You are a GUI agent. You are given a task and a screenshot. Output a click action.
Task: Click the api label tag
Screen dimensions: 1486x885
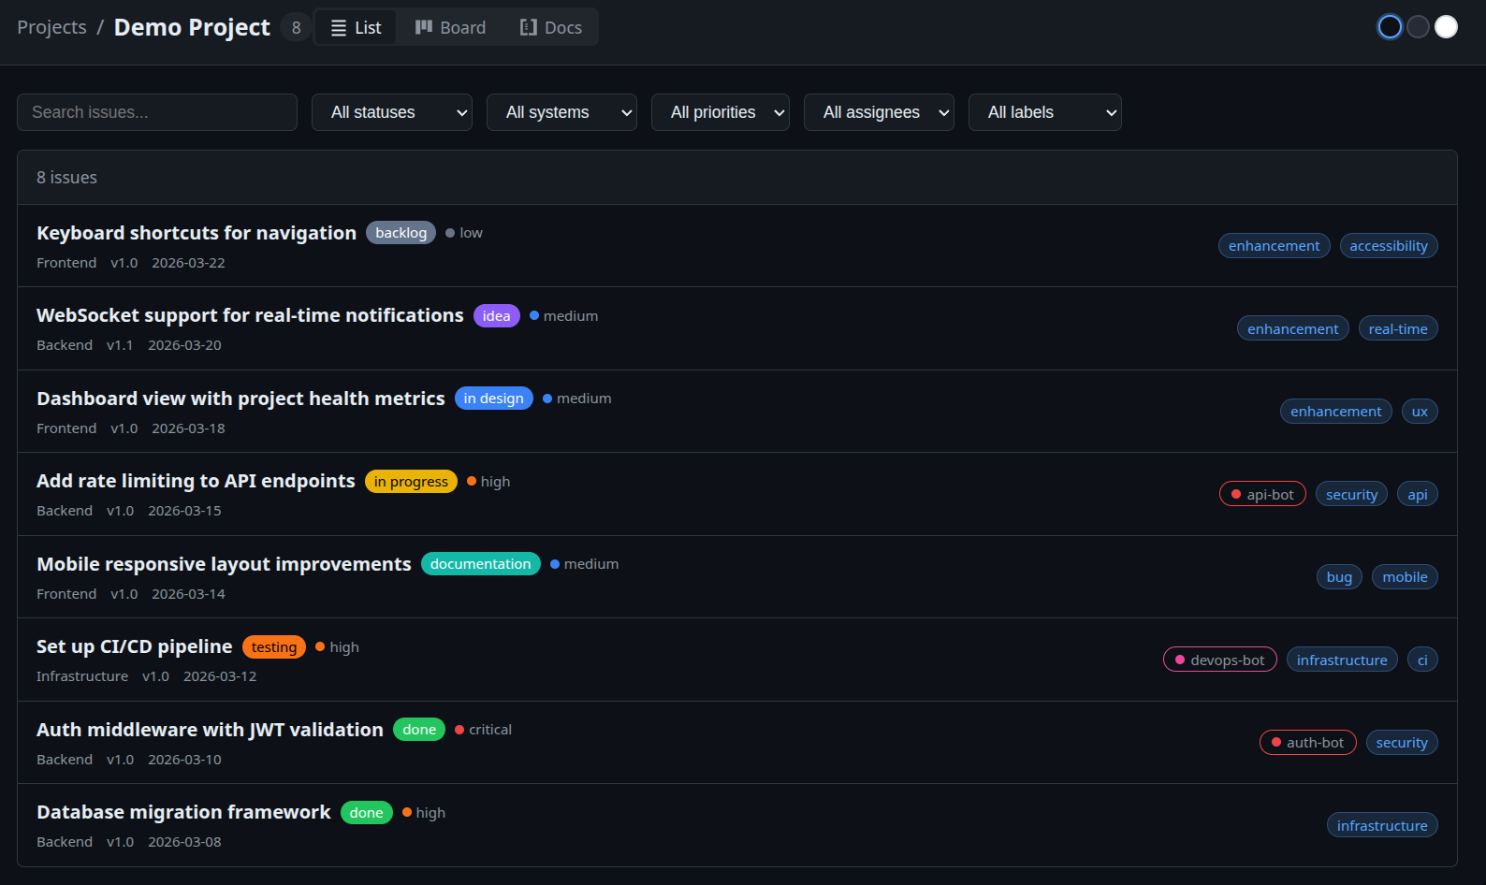pos(1418,495)
